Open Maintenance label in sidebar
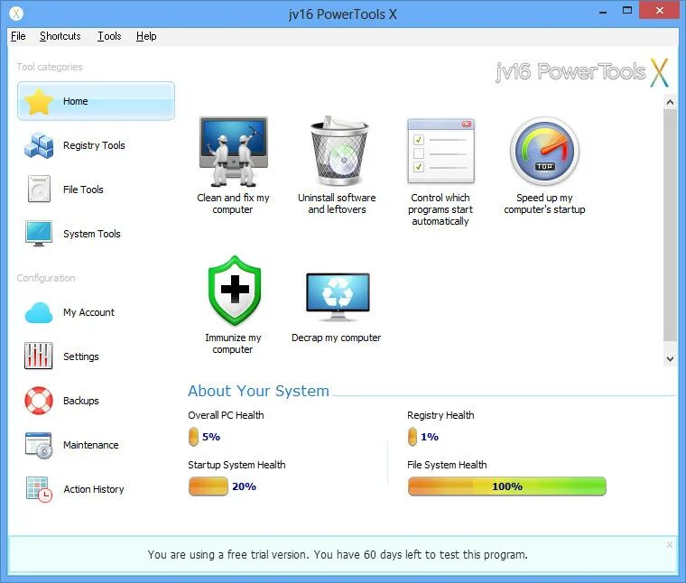Image resolution: width=686 pixels, height=583 pixels. pos(90,445)
